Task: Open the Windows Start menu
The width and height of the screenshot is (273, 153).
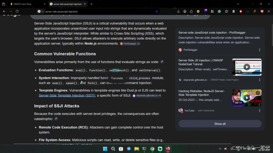Action: pos(105,149)
